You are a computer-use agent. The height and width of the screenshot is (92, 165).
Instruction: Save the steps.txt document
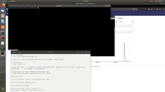pyautogui.click(x=78, y=52)
